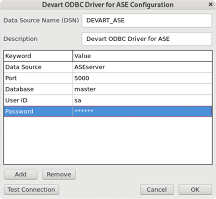Cancel the configuration dialog
Screen dimensions: 216x199
(x=157, y=190)
